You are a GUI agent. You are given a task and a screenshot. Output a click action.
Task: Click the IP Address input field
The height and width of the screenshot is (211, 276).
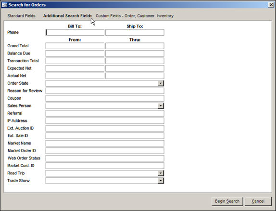[105, 120]
